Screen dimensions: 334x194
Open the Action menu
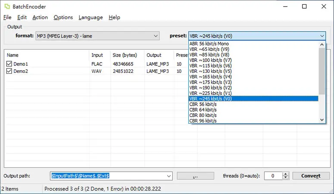coord(40,17)
